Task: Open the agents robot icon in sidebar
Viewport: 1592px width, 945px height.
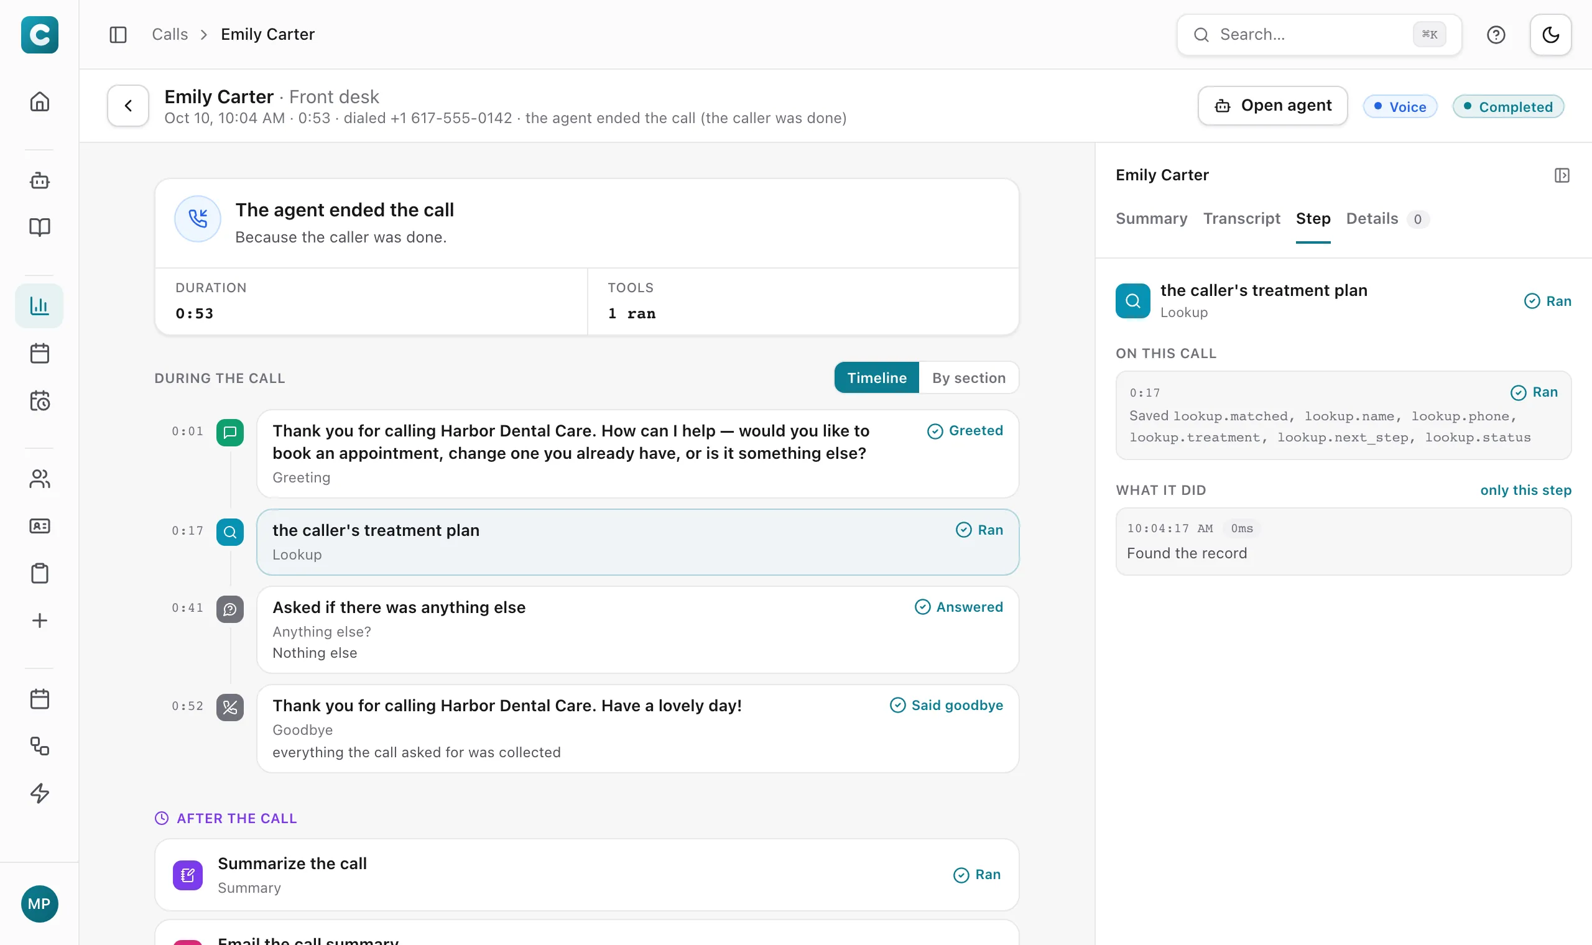Action: click(39, 181)
